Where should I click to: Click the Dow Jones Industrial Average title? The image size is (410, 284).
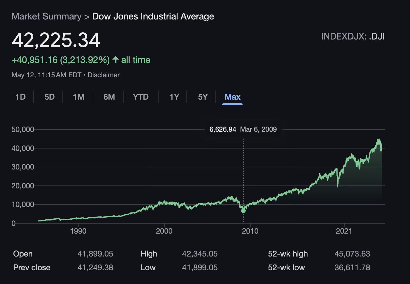pos(153,16)
